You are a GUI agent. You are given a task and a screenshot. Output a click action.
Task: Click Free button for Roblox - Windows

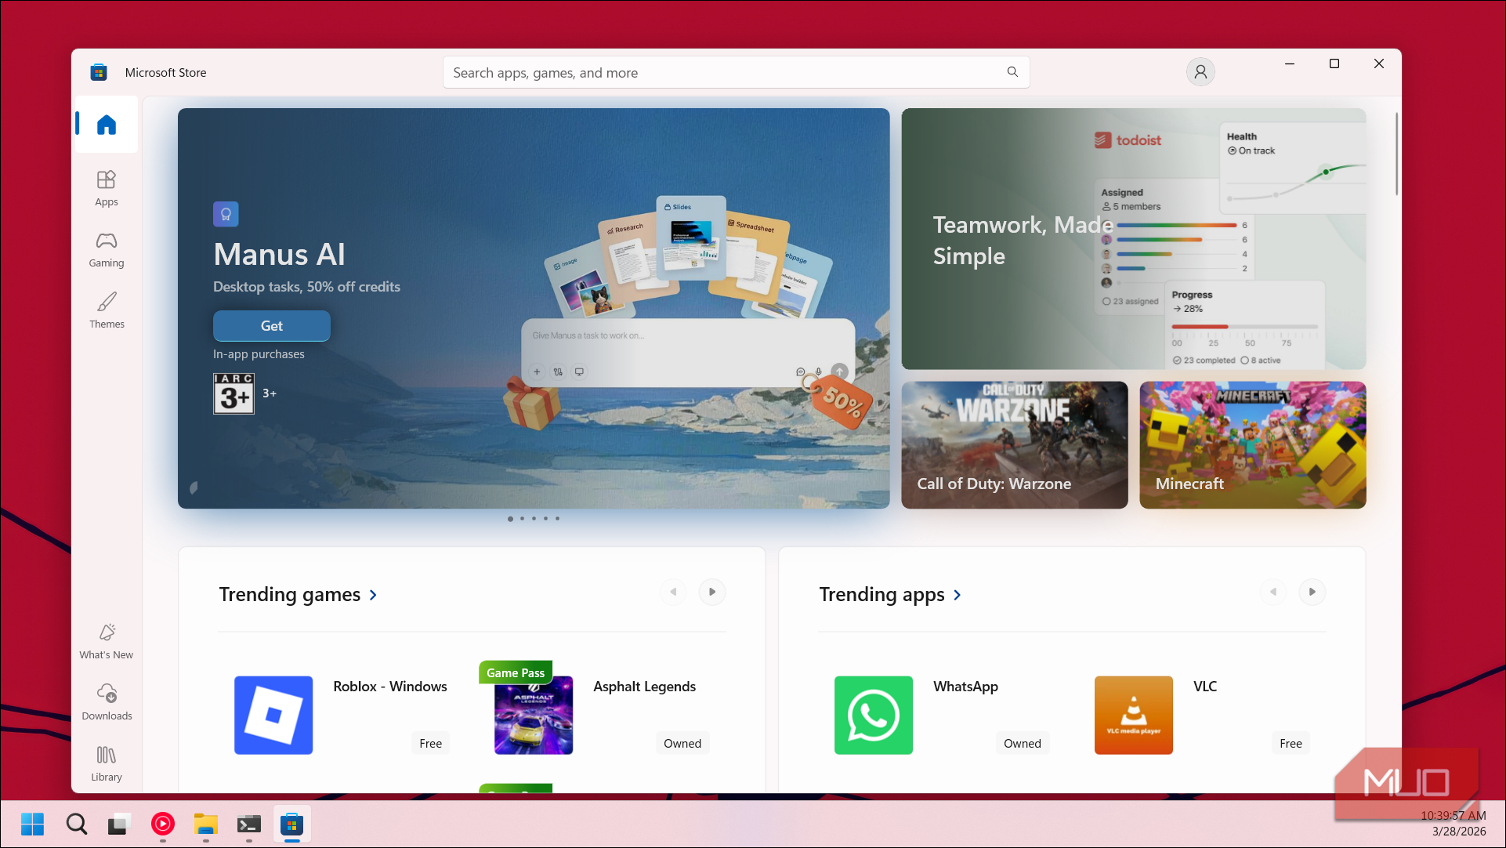(430, 744)
